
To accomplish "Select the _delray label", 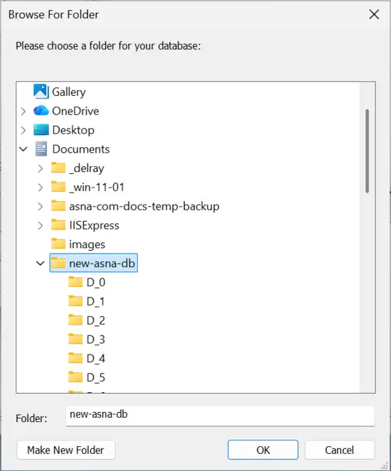I will [x=87, y=168].
